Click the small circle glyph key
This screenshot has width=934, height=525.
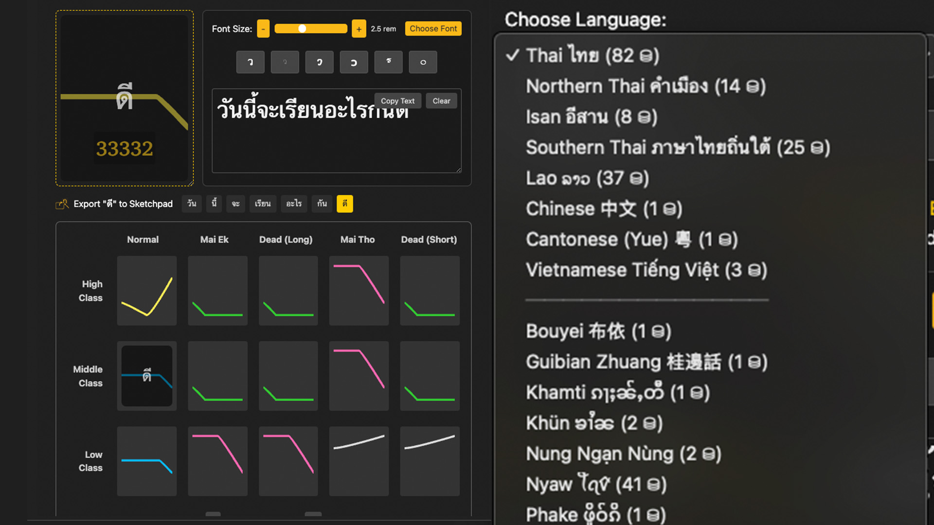[x=423, y=62]
